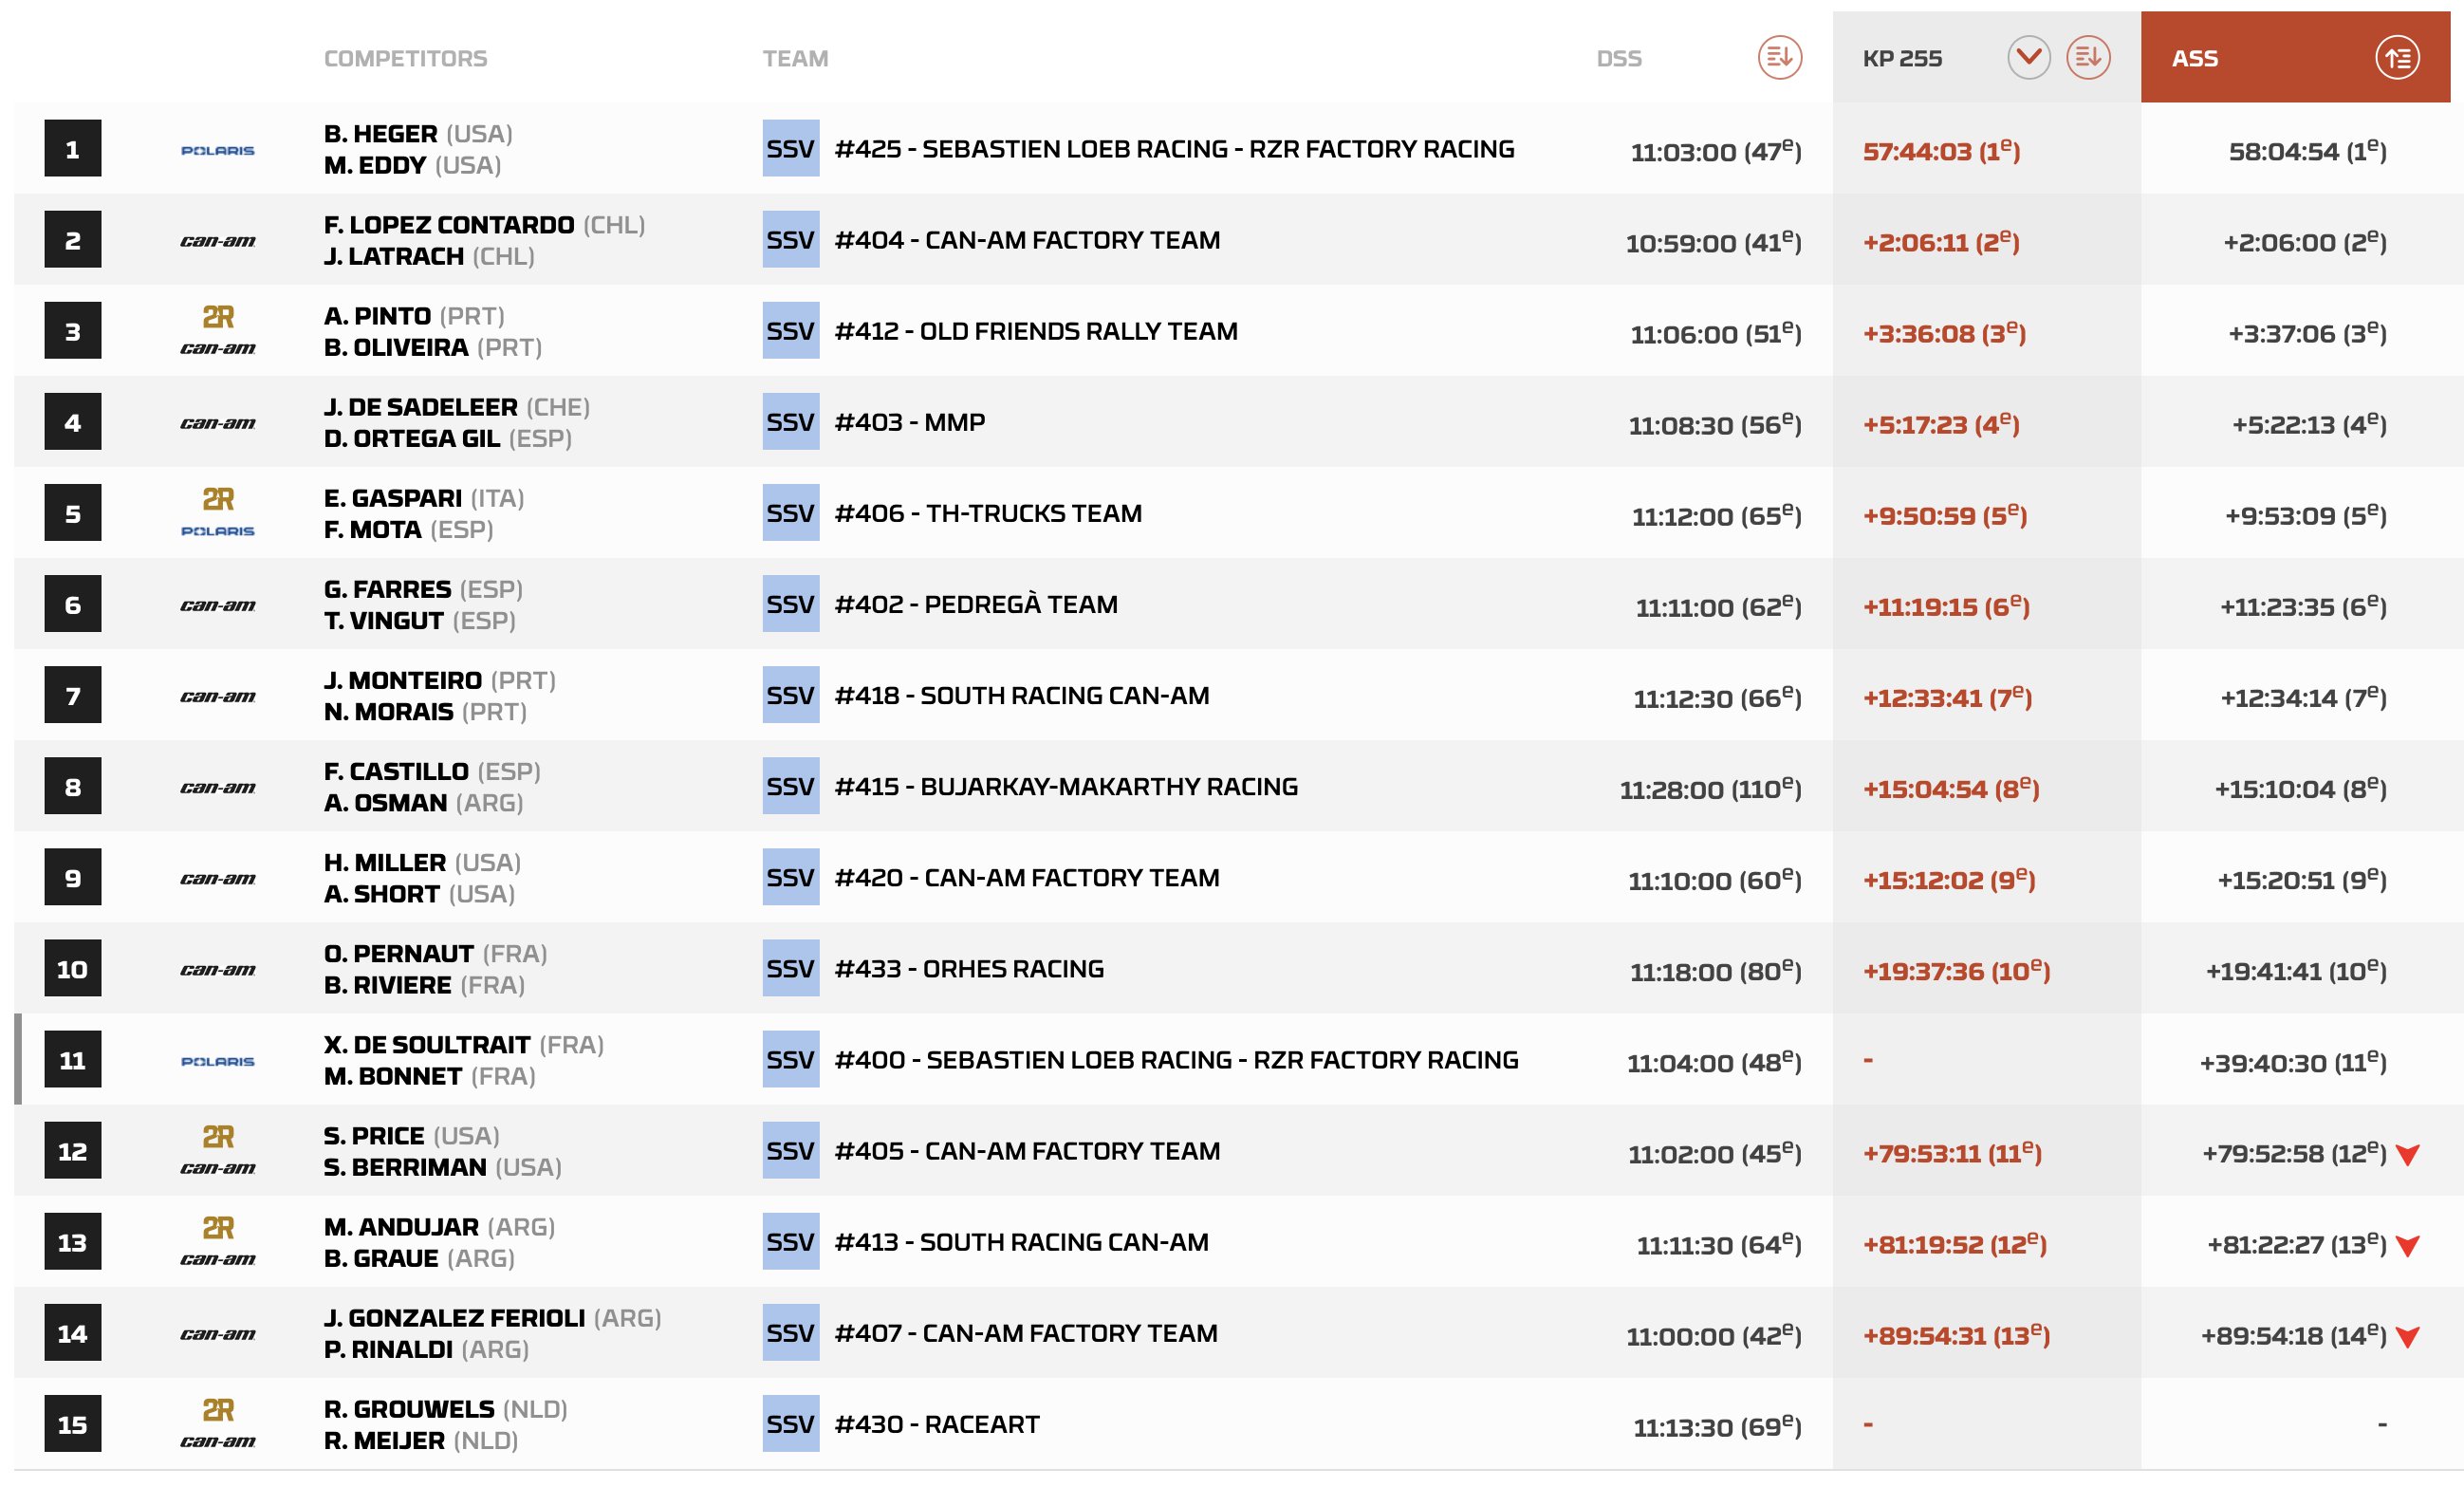Open competitor B. HEGER entry

(380, 133)
